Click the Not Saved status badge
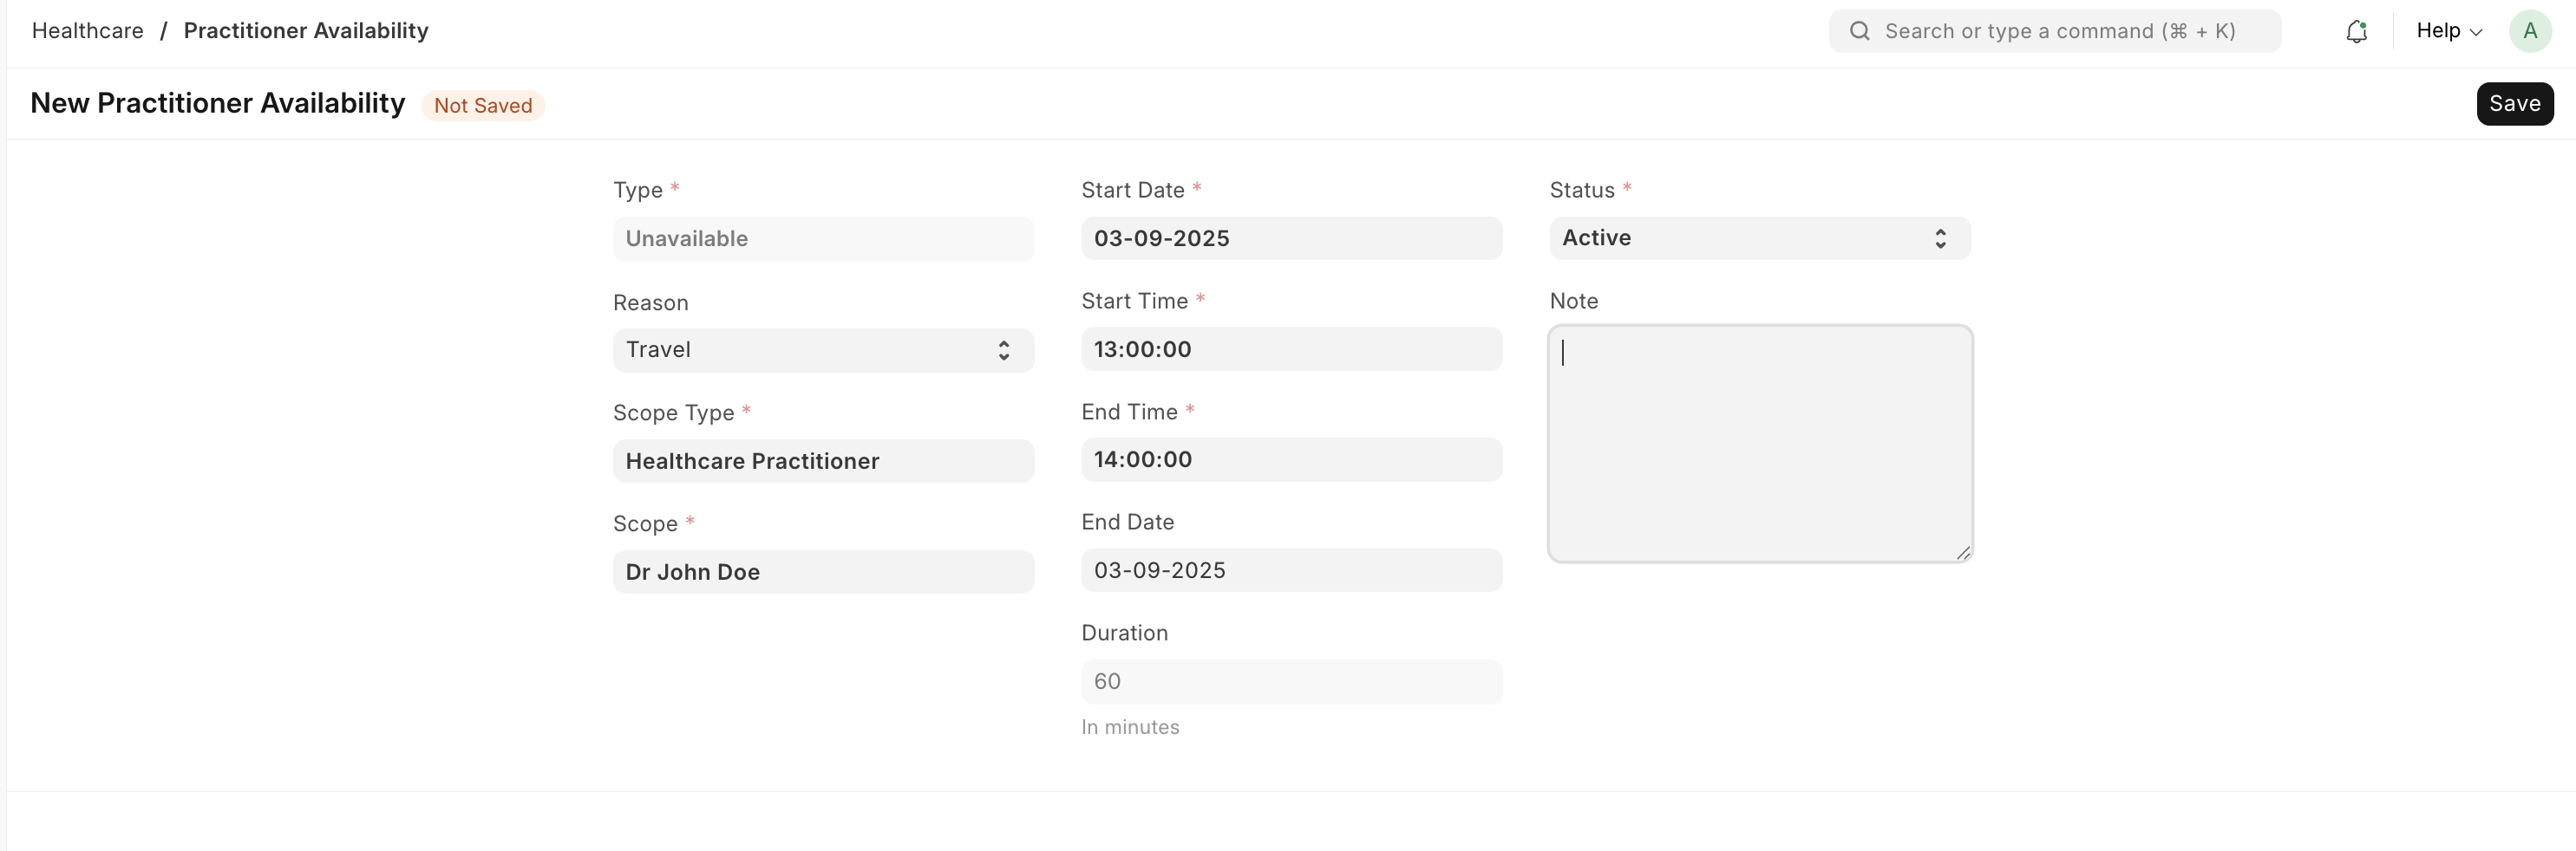This screenshot has width=2576, height=851. tap(483, 105)
